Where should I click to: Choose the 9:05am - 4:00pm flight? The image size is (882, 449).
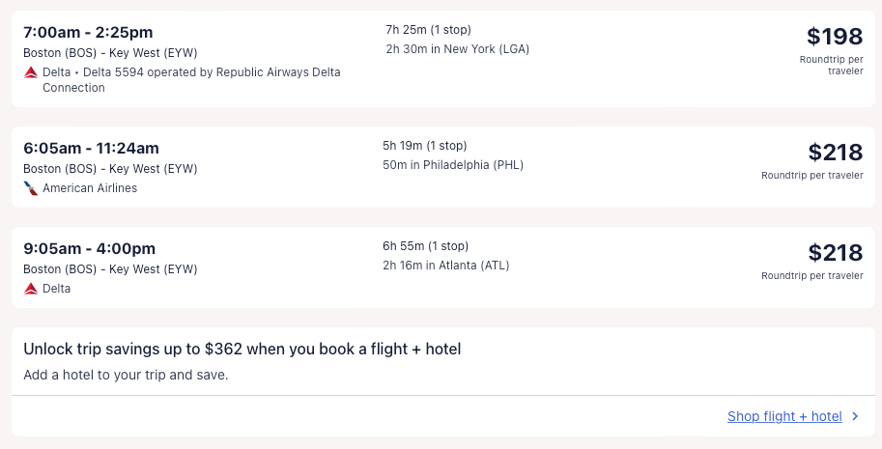[x=89, y=248]
